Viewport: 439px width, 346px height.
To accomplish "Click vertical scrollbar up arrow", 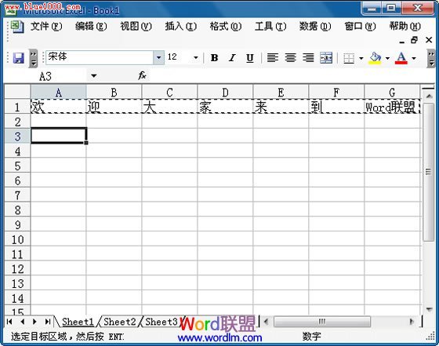I will point(430,97).
